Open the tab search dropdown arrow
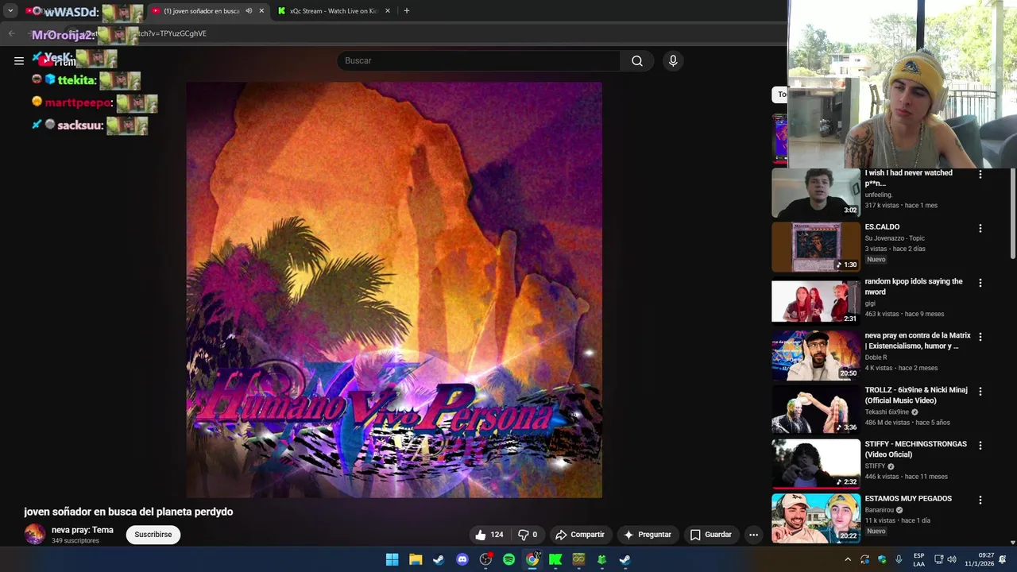1017x572 pixels. (10, 11)
